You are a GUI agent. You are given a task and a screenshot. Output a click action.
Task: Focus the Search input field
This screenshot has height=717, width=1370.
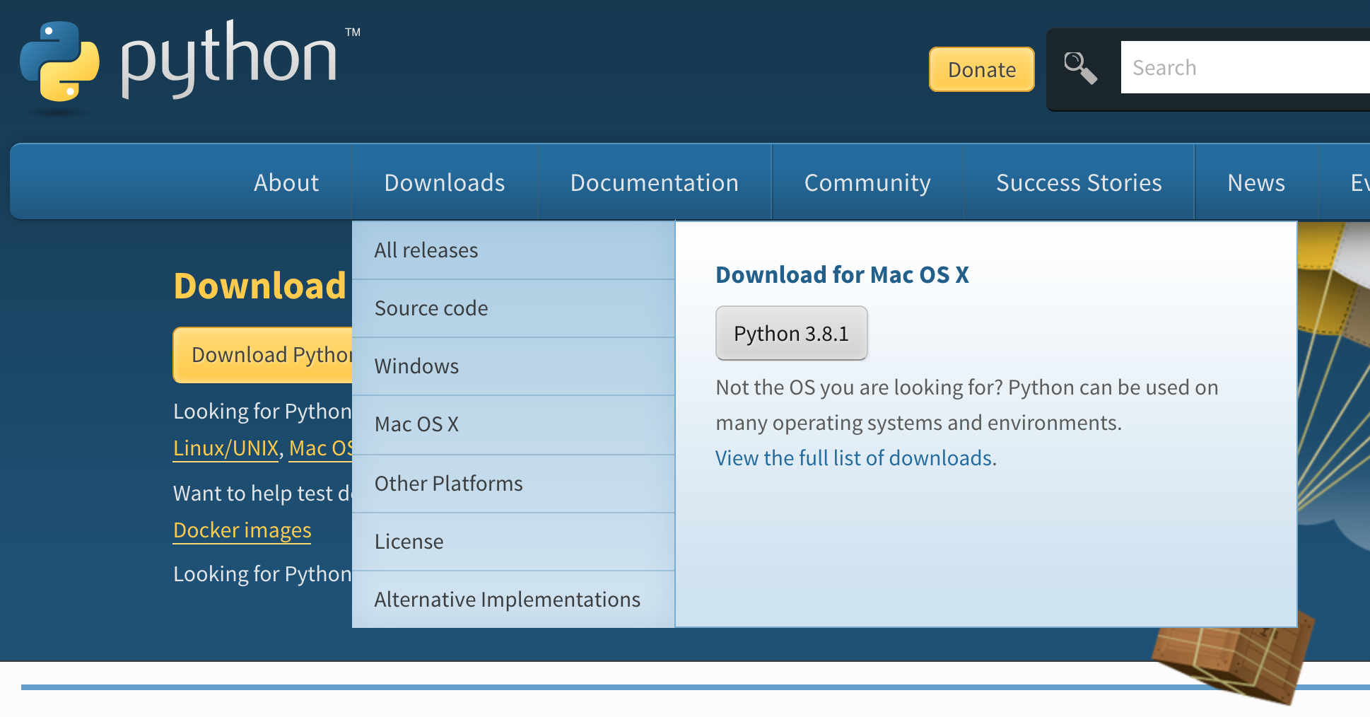click(x=1246, y=67)
